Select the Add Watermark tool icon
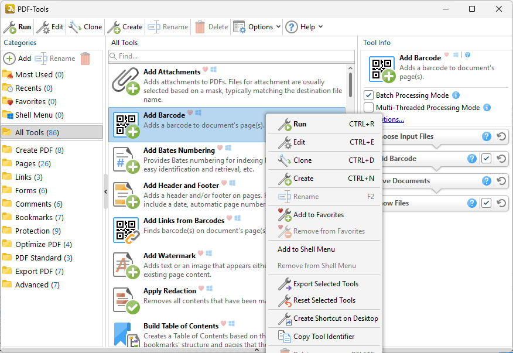Viewport: 513px width, 353px height. [x=126, y=265]
